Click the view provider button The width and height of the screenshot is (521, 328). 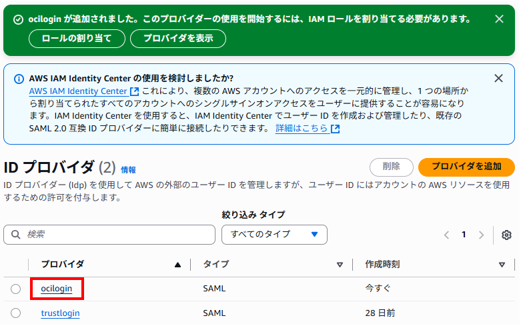178,39
